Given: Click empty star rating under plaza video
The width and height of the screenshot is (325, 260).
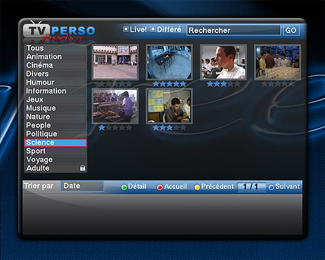Looking at the screenshot, I should click(115, 84).
